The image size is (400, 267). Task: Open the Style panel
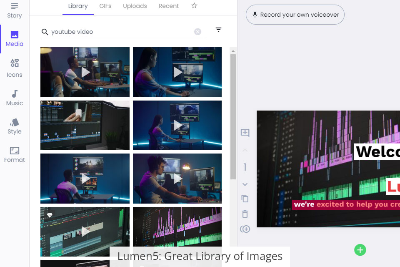click(14, 126)
